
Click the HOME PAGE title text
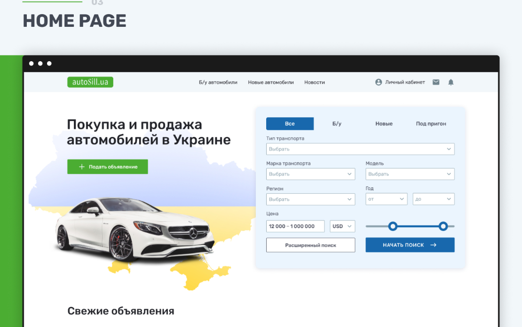(75, 21)
